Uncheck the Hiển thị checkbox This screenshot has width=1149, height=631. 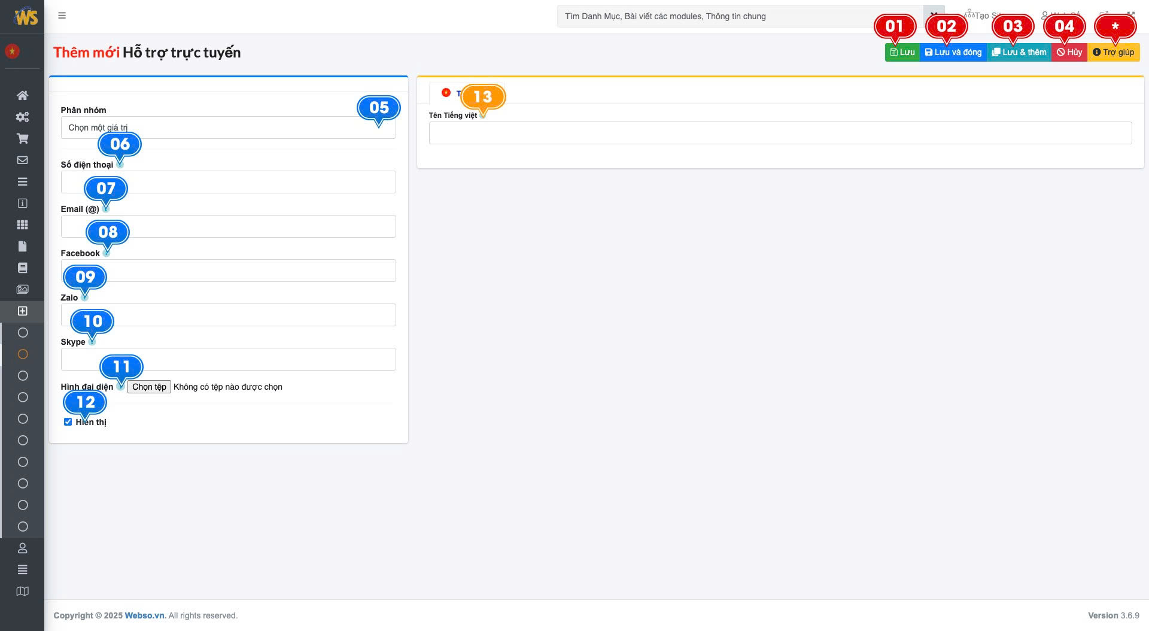click(68, 422)
